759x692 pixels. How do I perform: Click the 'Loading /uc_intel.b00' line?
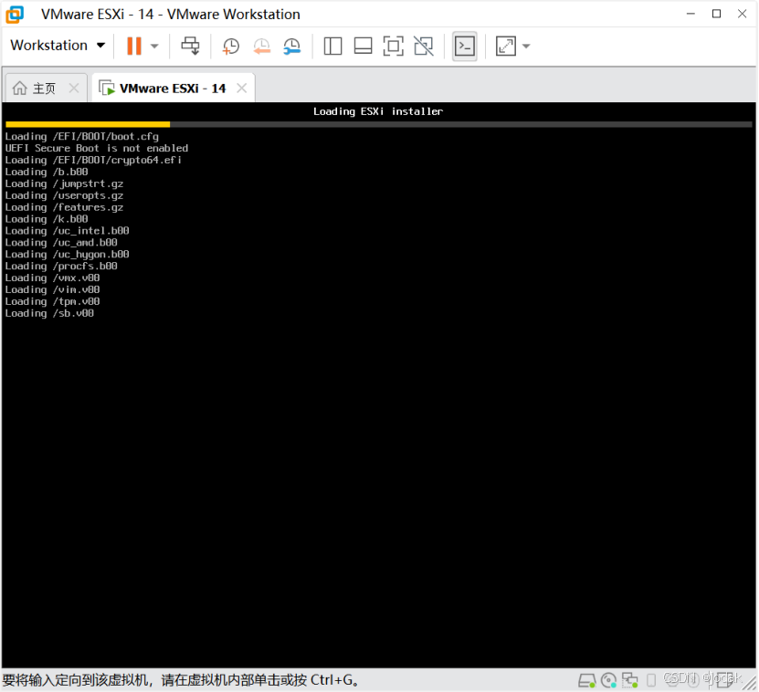pos(67,231)
